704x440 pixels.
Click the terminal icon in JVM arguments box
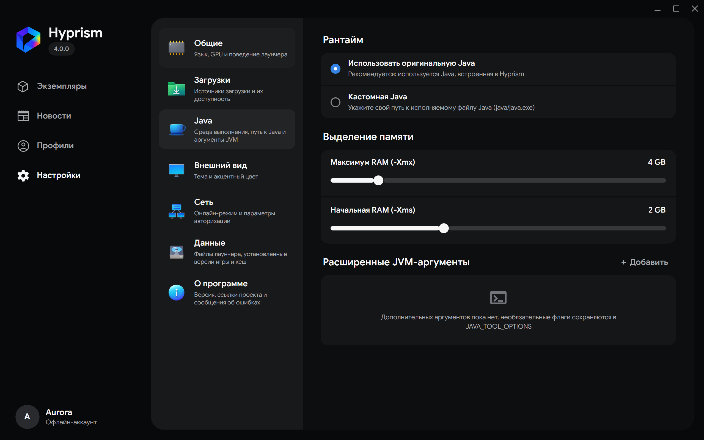(498, 297)
